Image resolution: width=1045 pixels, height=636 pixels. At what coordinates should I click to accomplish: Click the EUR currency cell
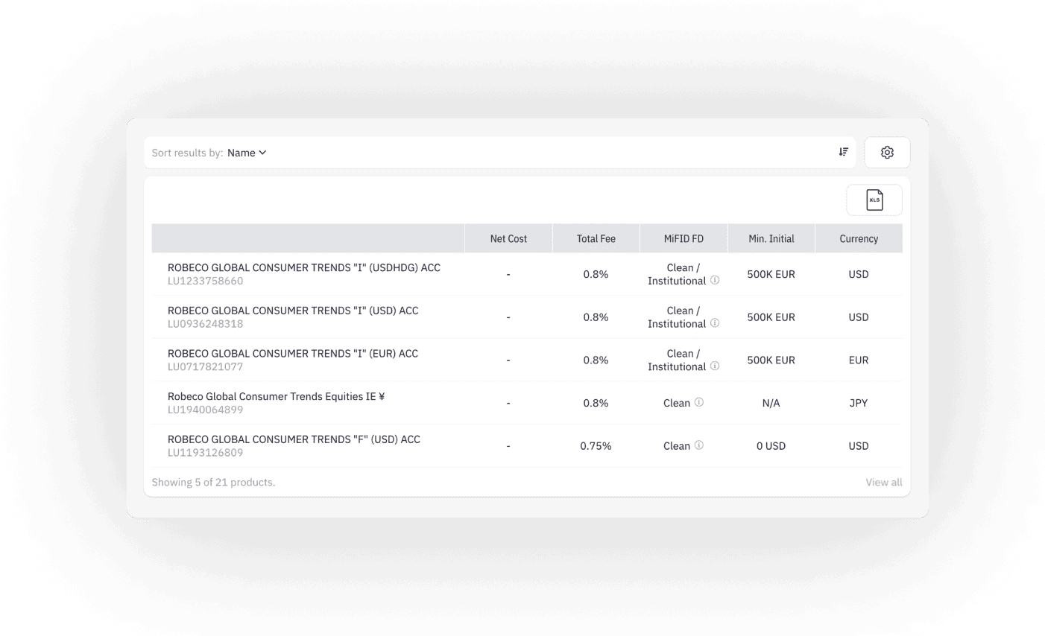(859, 360)
